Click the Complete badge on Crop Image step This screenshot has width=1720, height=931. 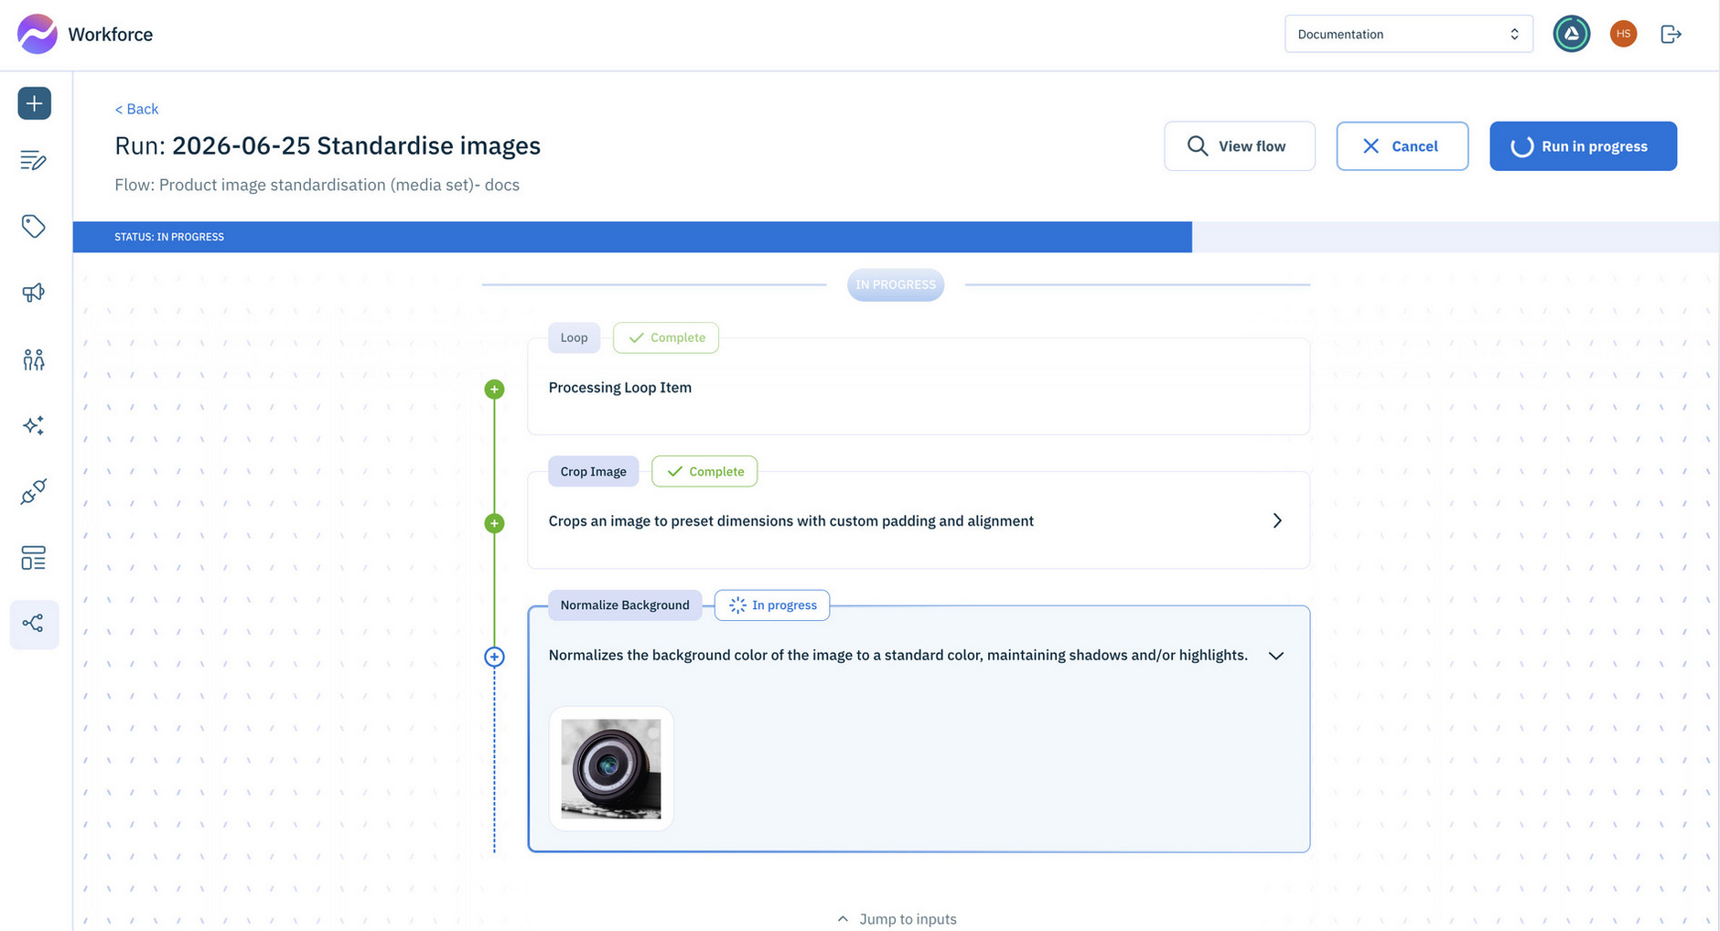(x=704, y=472)
